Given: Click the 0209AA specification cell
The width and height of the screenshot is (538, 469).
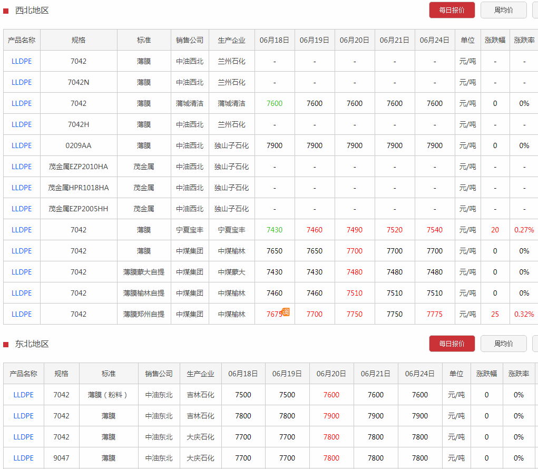Looking at the screenshot, I should 79,145.
